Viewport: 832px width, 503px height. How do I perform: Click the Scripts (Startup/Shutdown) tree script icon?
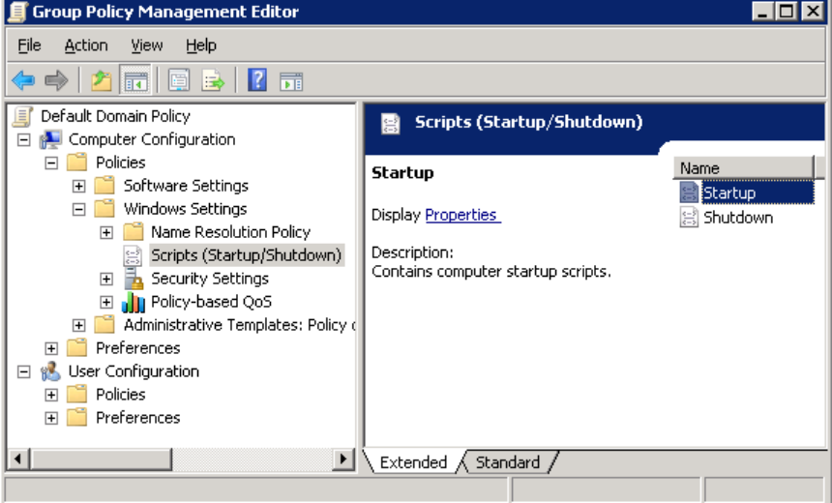tap(133, 255)
